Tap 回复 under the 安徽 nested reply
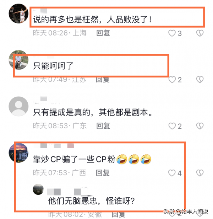This screenshot has width=213, height=219. click(x=119, y=215)
